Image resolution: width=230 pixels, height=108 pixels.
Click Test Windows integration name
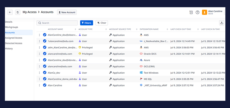(x=151, y=73)
